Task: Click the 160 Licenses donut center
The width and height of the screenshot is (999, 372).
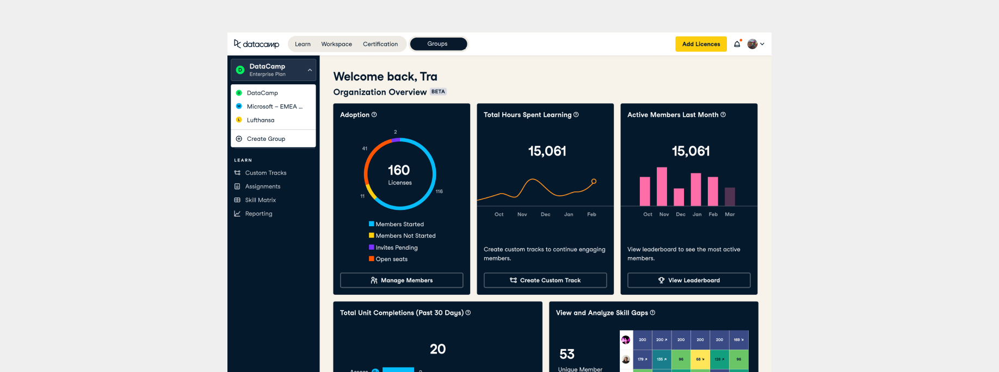Action: click(x=399, y=175)
